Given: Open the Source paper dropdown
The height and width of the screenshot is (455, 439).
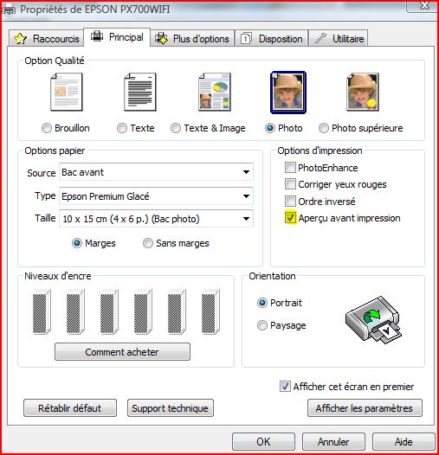Looking at the screenshot, I should (x=156, y=172).
